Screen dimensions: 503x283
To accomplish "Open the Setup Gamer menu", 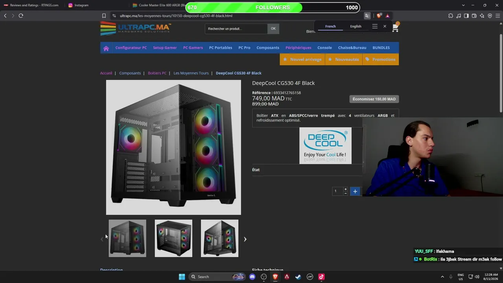I will click(165, 48).
